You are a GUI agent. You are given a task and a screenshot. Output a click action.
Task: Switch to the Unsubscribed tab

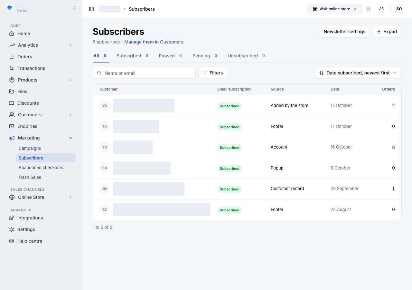coord(247,56)
